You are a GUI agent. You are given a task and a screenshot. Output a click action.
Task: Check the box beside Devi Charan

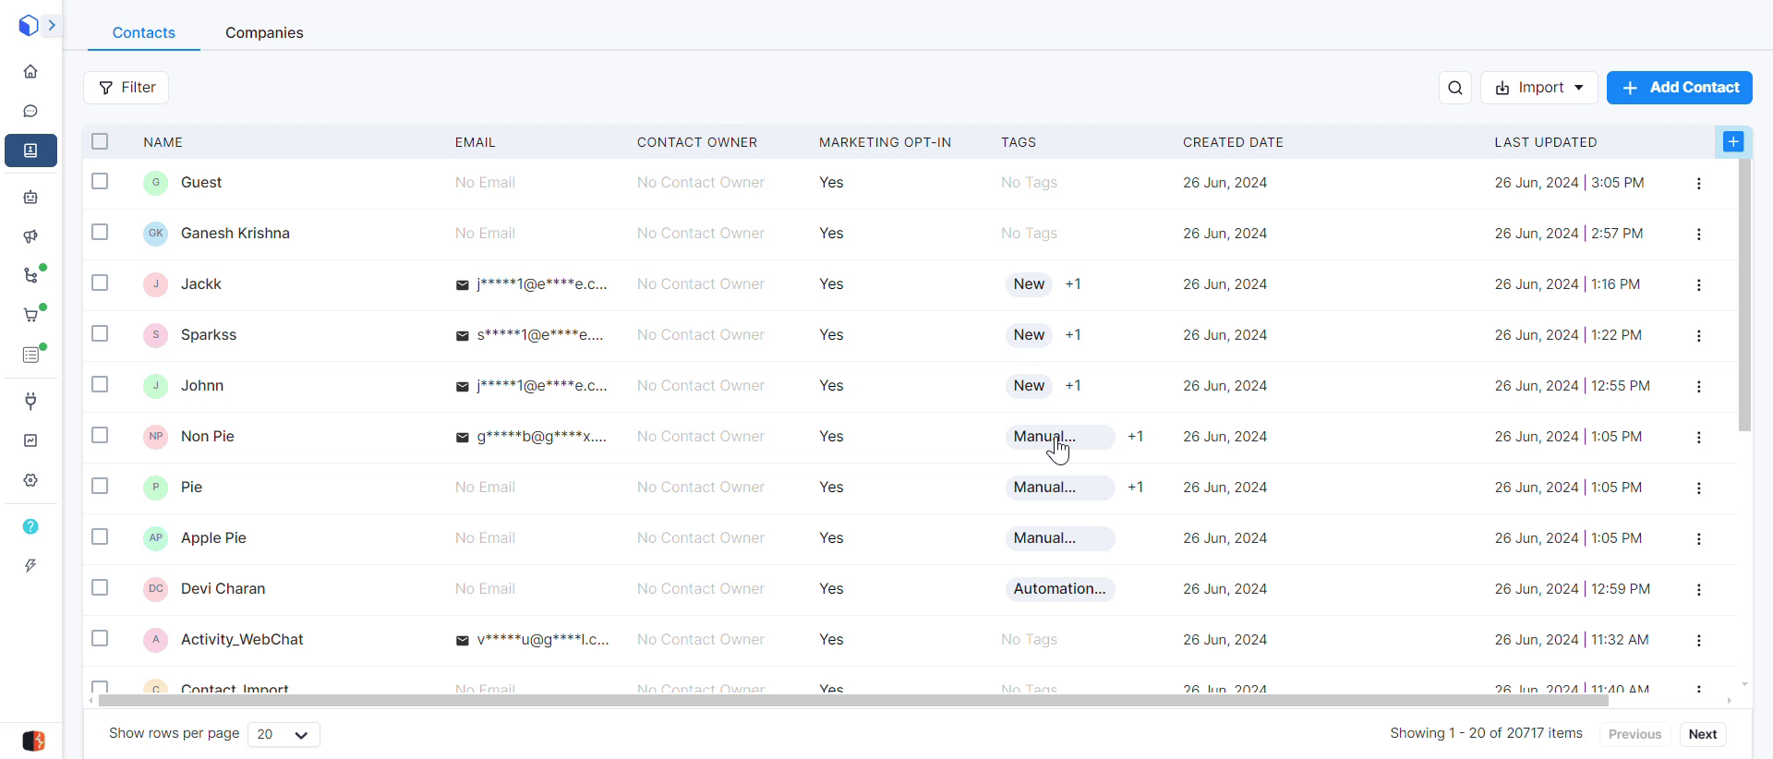tap(100, 588)
